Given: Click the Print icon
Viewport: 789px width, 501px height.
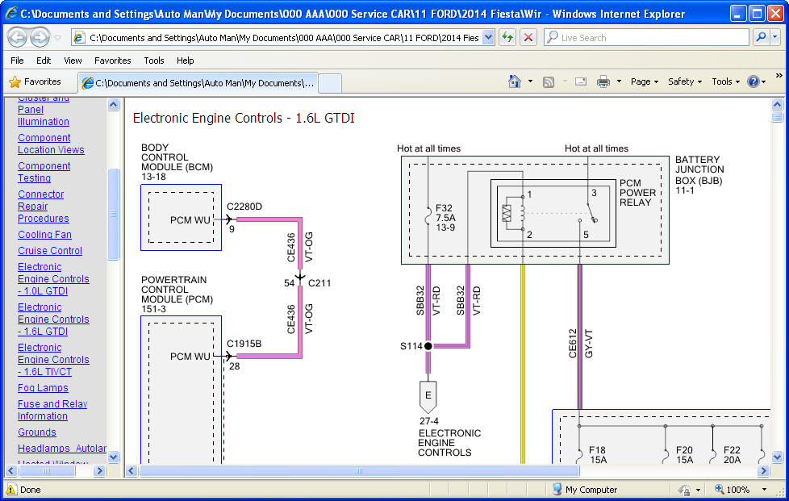Looking at the screenshot, I should coord(603,81).
